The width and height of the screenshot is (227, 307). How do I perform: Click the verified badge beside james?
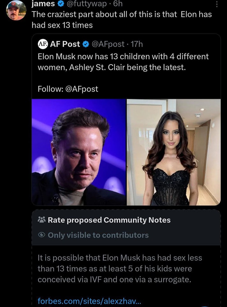point(60,4)
